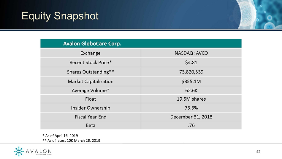Select the Shares Outstanding label

[x=91, y=72]
